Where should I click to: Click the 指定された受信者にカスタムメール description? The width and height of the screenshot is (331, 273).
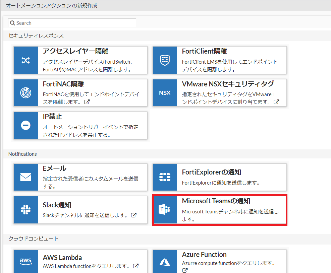(91, 183)
